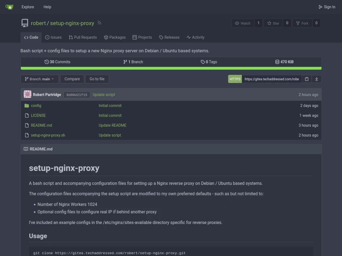Fork this repository

pos(302,23)
